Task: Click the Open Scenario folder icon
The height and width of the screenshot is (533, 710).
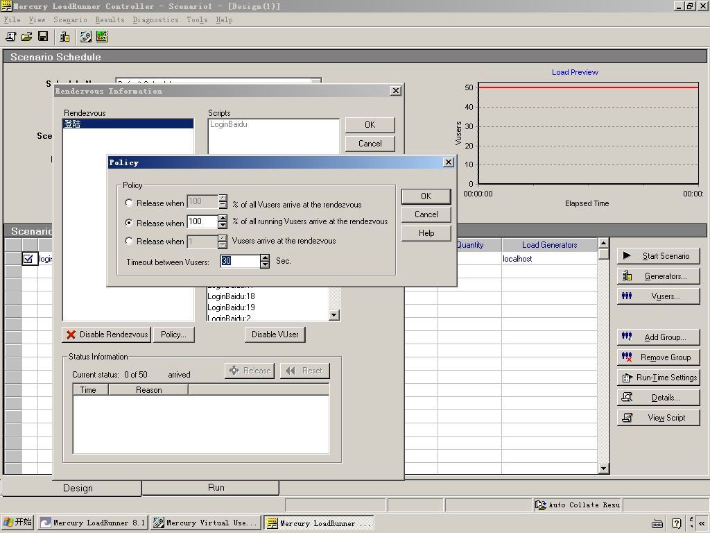Action: 27,37
